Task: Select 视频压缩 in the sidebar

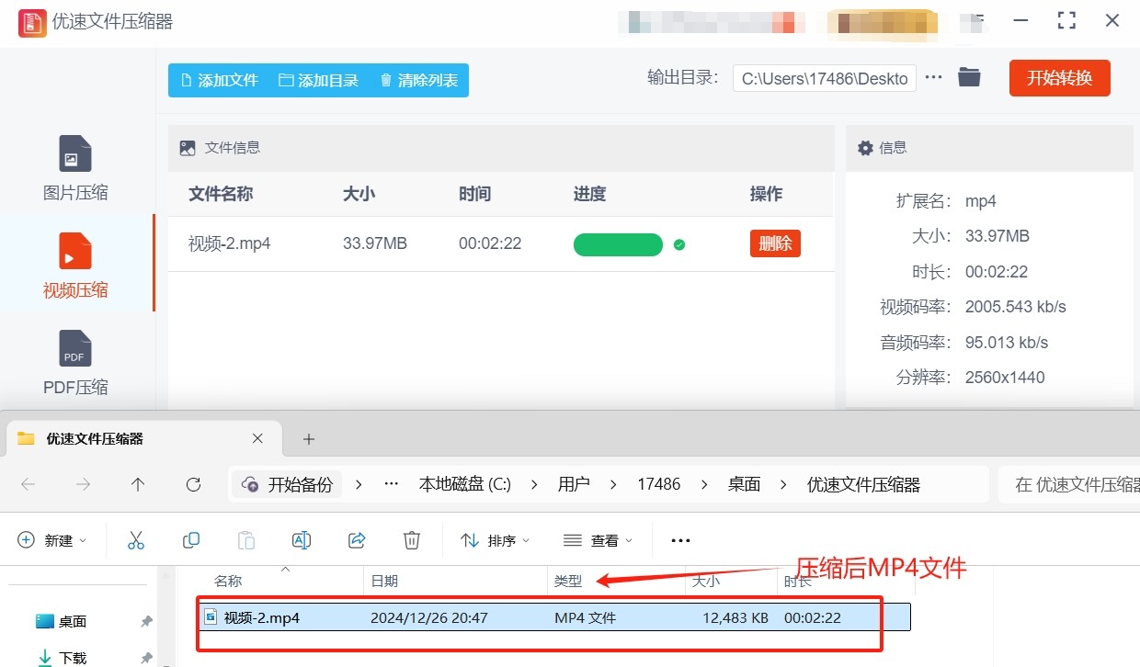Action: (75, 266)
